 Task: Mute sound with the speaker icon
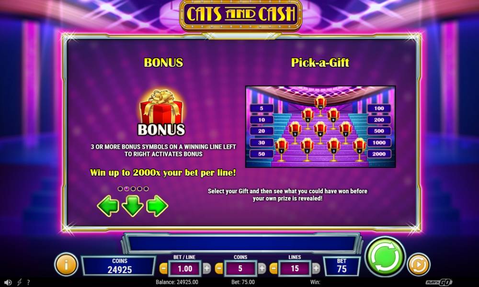(8, 282)
